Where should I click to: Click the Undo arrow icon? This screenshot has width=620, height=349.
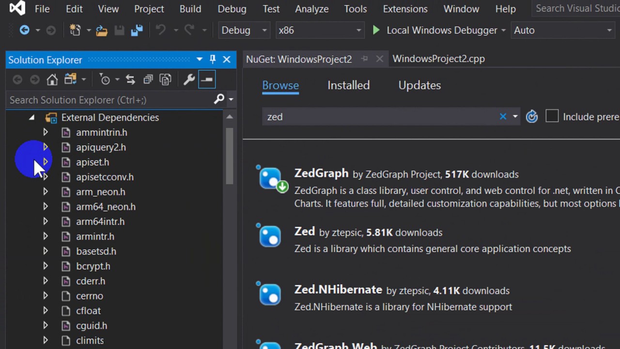click(160, 30)
